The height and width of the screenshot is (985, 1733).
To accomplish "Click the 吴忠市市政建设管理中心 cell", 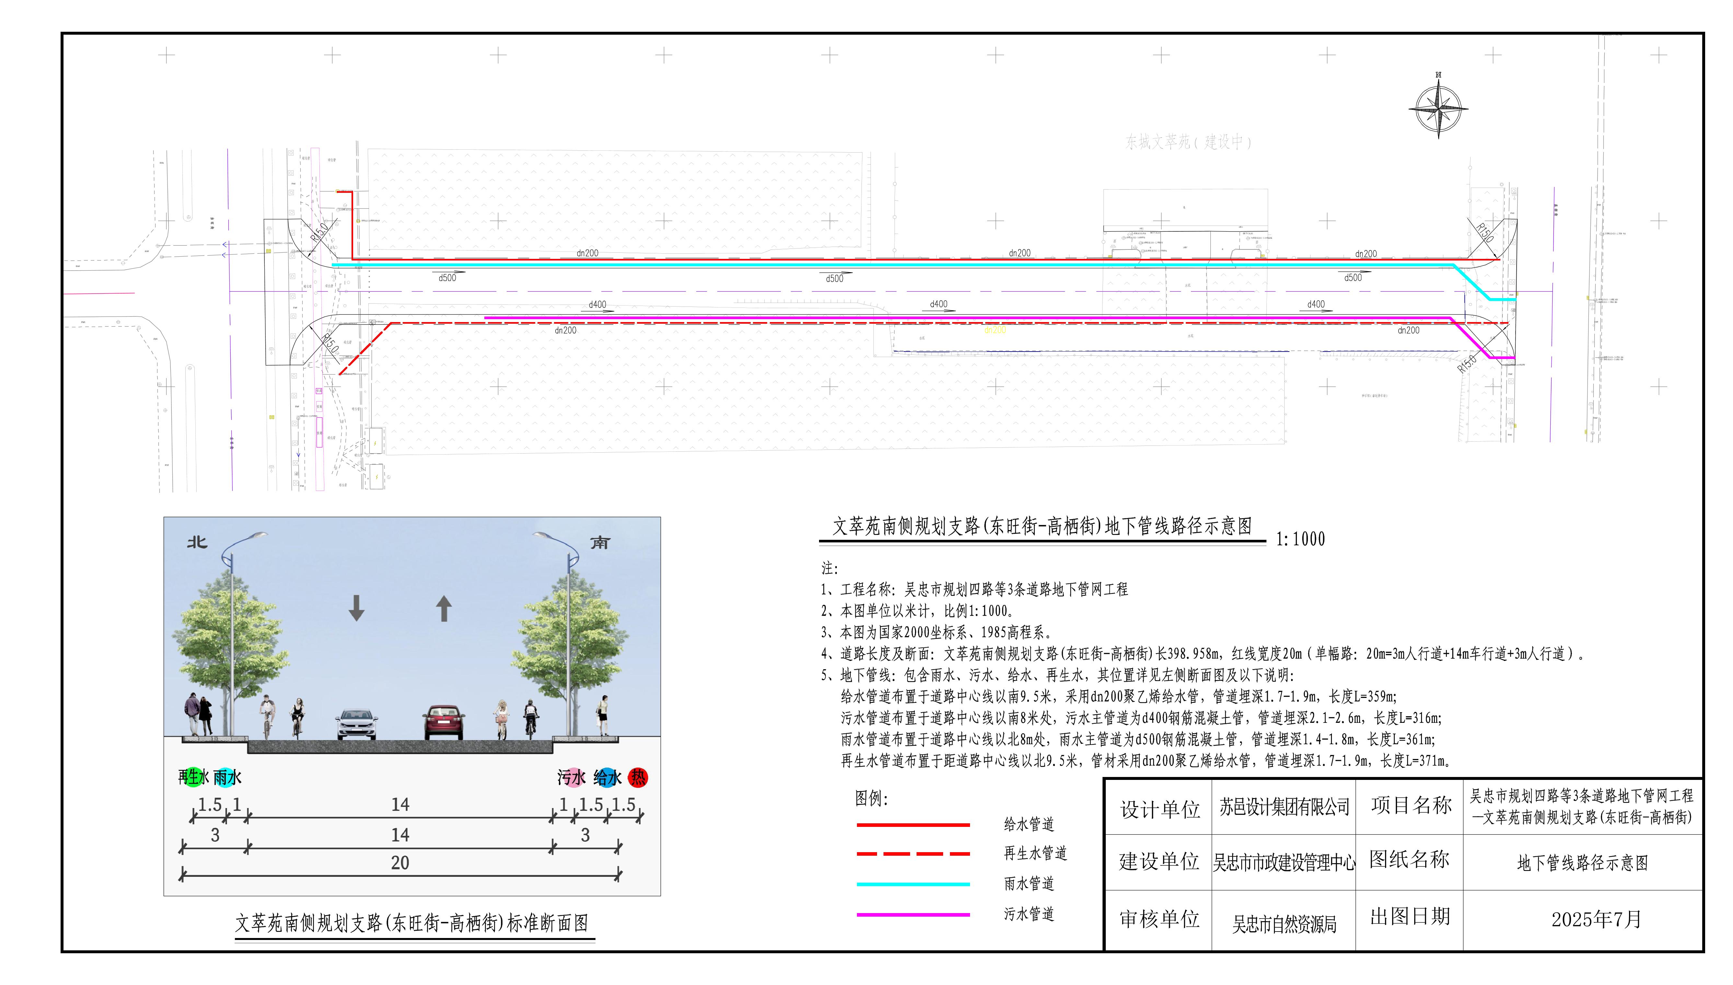I will (x=1284, y=863).
